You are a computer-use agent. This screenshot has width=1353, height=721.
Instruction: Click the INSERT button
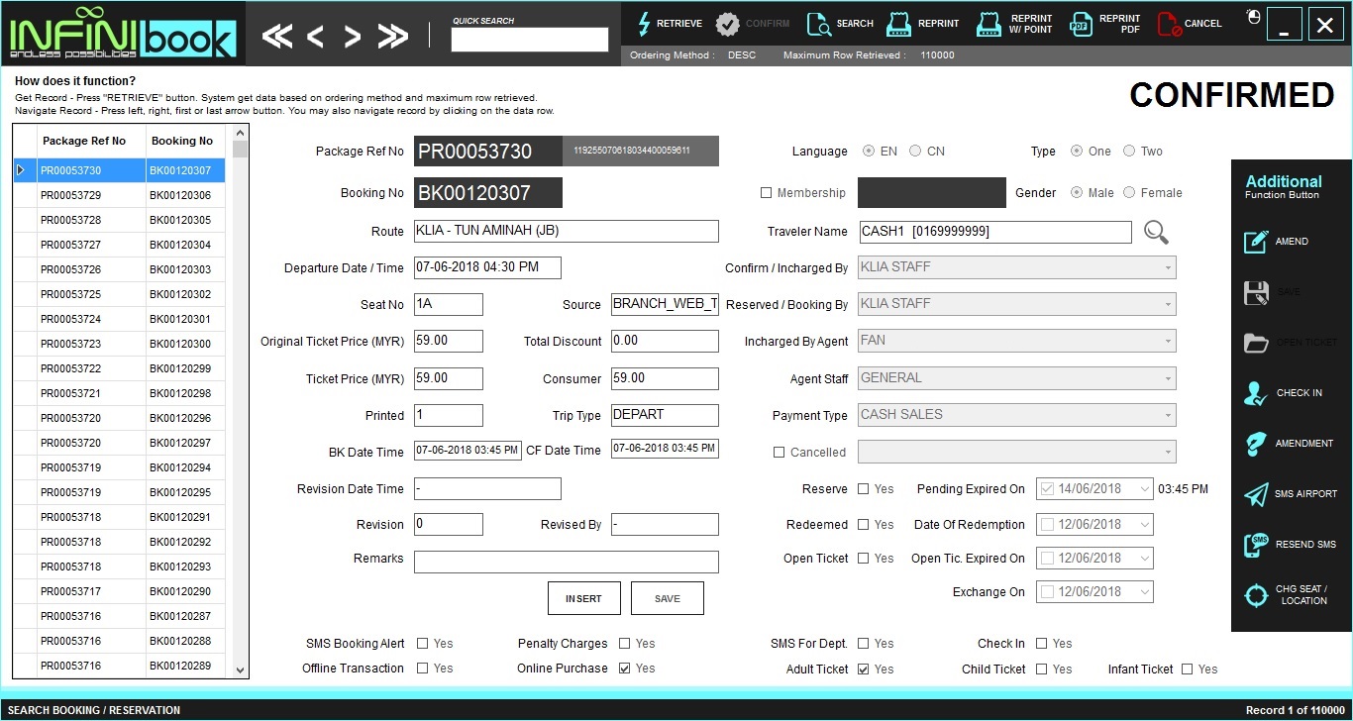[583, 598]
